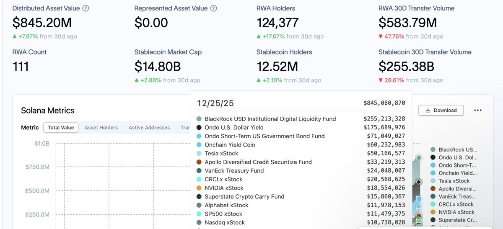The width and height of the screenshot is (503, 229).
Task: Click the 12.52M stablecoin holders value
Action: point(277,66)
